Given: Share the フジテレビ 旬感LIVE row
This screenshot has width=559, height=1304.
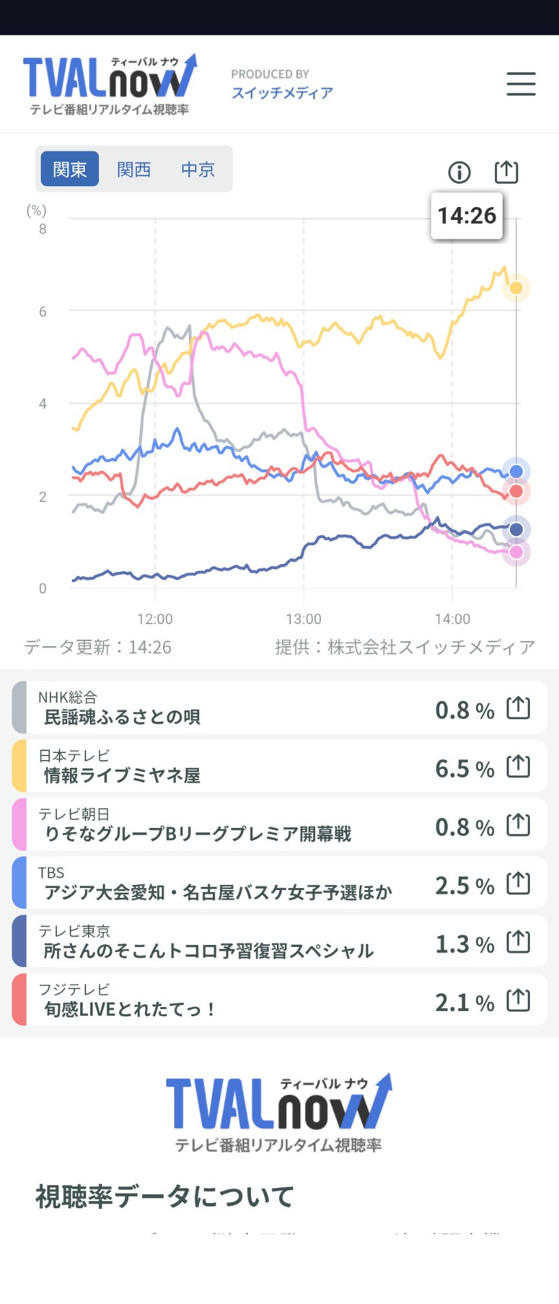Looking at the screenshot, I should coord(518,1001).
